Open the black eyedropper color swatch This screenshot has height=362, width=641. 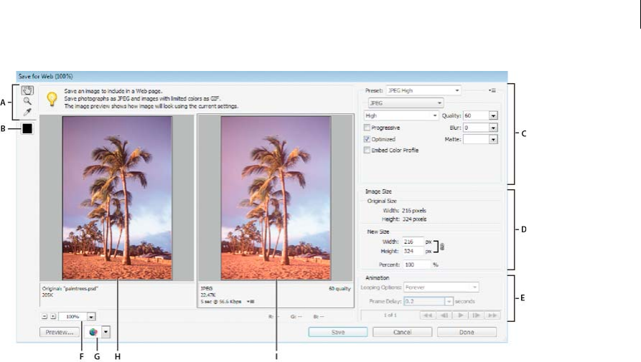pyautogui.click(x=27, y=128)
